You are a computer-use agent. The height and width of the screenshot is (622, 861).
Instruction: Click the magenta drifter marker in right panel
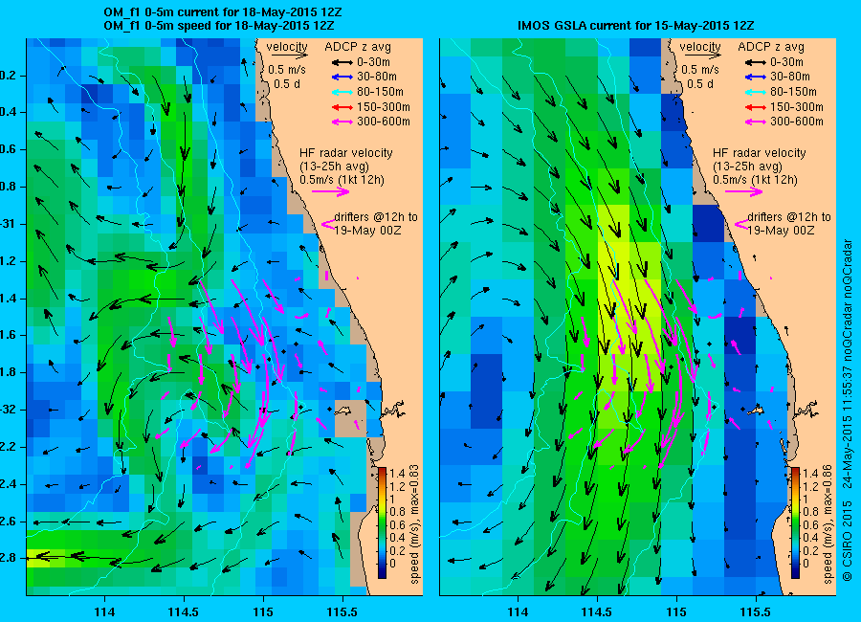[740, 224]
